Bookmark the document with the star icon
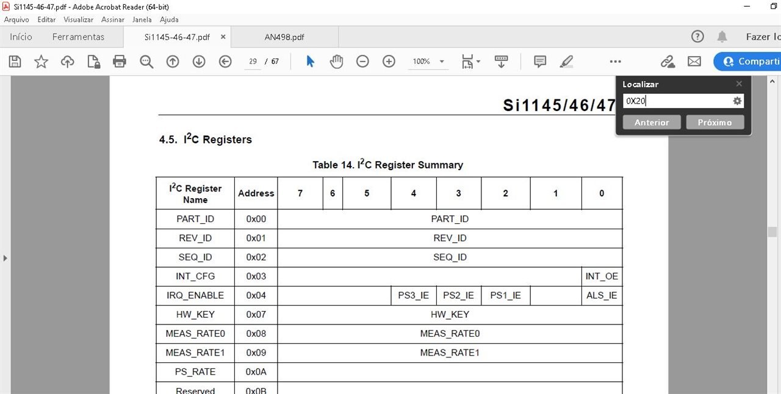The image size is (781, 394). (41, 62)
